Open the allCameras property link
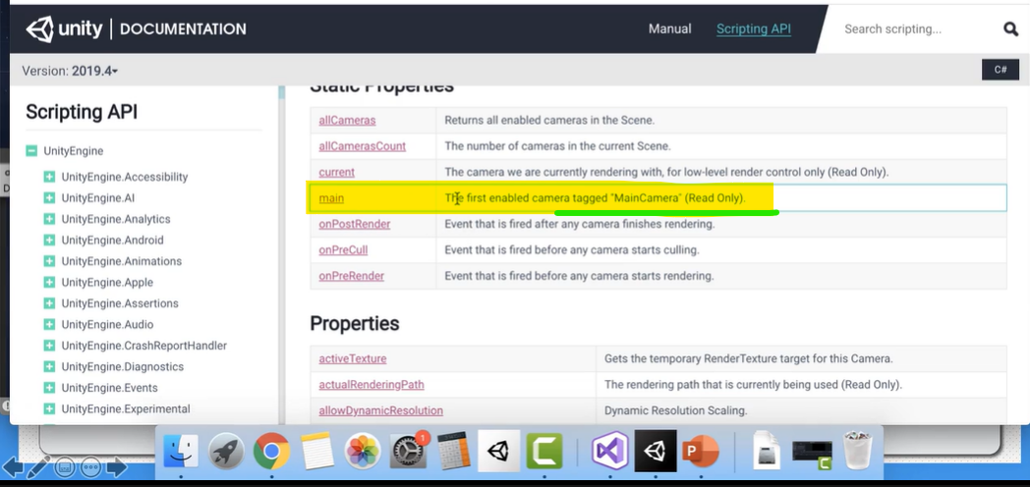This screenshot has height=487, width=1030. coord(347,120)
